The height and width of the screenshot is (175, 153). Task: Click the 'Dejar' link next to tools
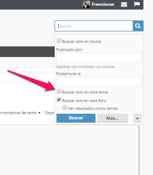tap(50, 113)
